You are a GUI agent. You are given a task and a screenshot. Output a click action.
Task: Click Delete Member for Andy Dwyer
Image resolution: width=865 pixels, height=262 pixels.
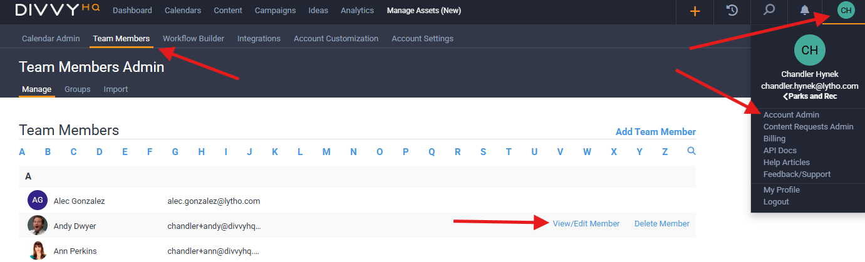tap(662, 223)
